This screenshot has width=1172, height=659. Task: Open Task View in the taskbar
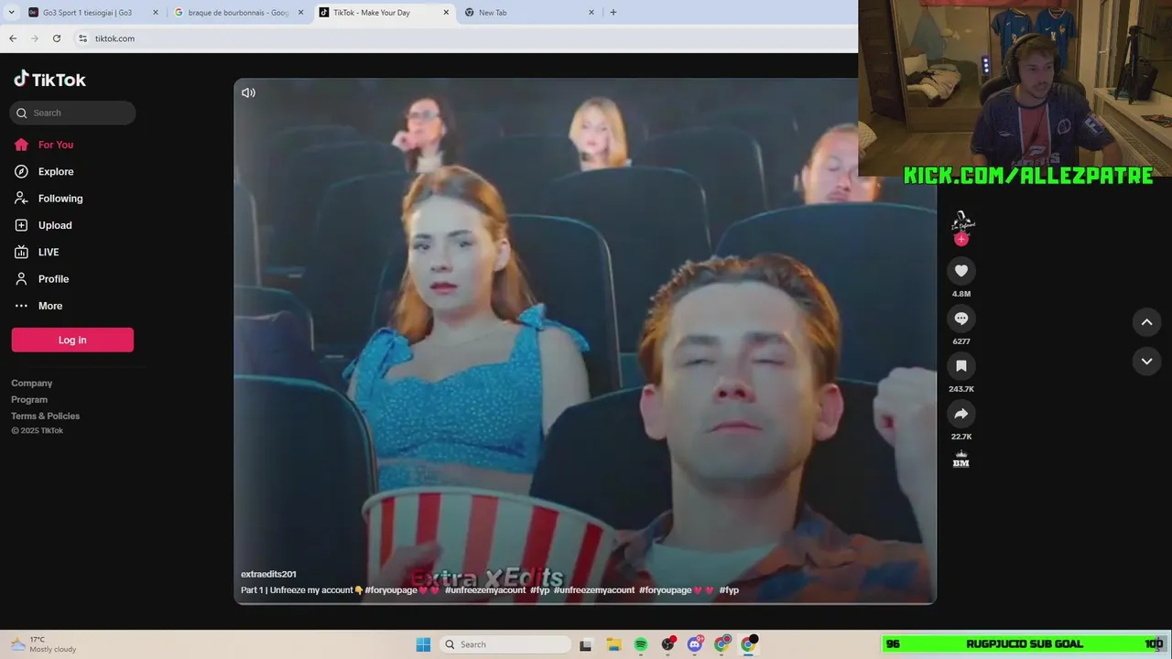point(585,644)
